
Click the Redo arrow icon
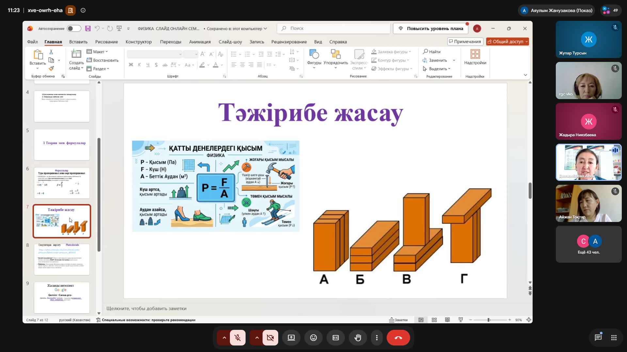[x=110, y=29]
